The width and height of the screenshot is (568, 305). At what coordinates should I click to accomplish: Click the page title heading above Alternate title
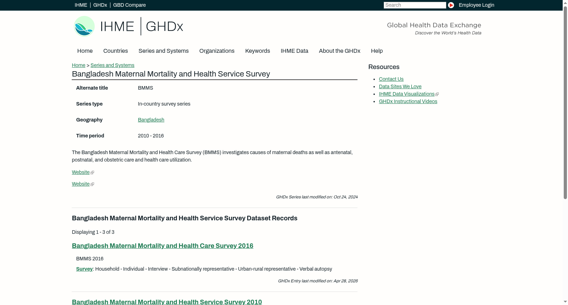click(171, 74)
